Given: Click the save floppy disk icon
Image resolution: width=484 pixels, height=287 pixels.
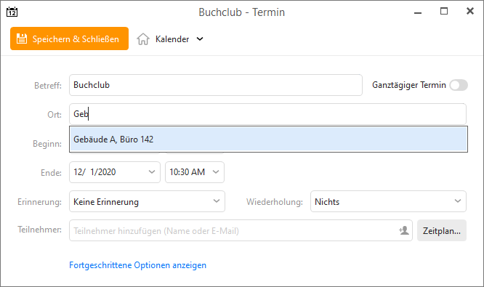Looking at the screenshot, I should click(22, 39).
